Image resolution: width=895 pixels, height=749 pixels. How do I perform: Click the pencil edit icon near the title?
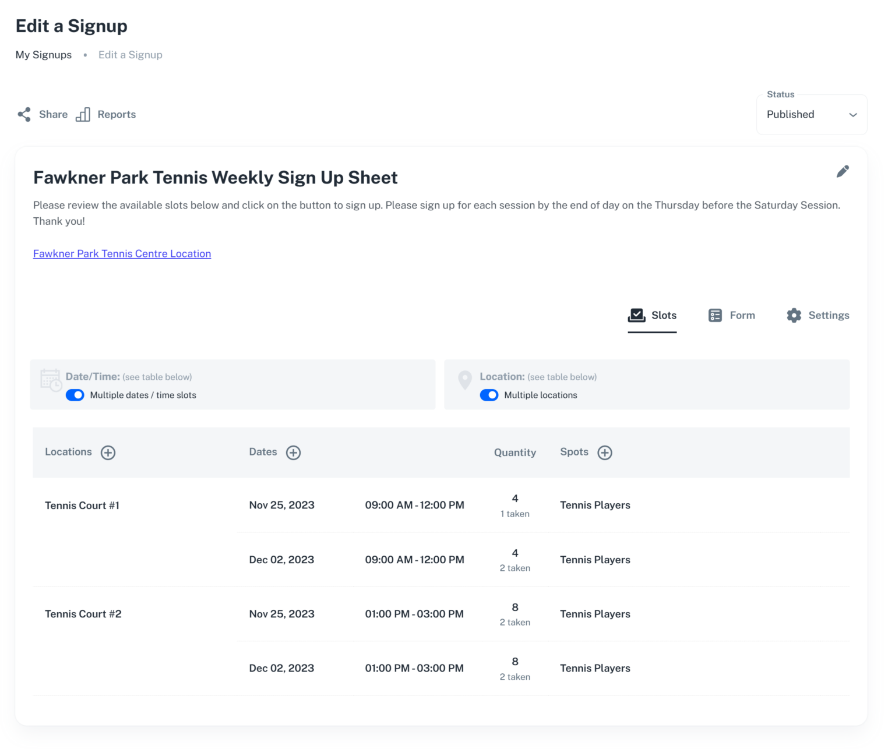point(843,171)
